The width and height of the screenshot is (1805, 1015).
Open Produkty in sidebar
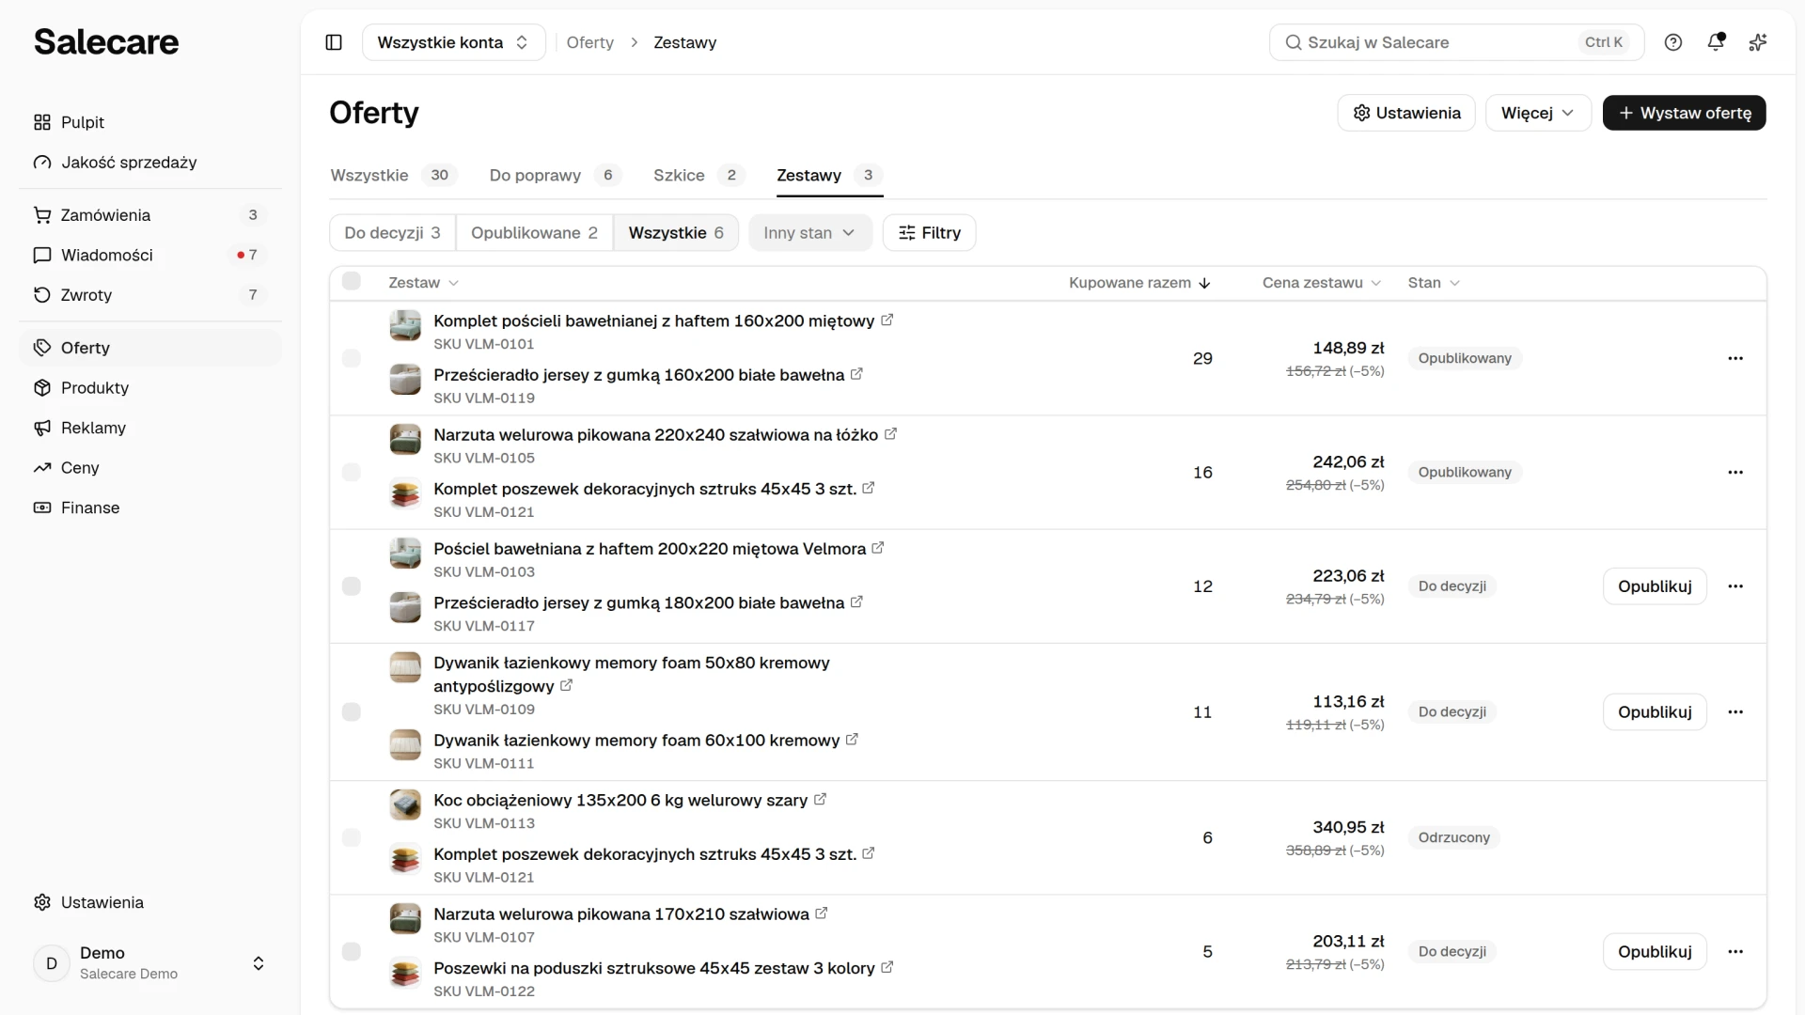pos(150,388)
